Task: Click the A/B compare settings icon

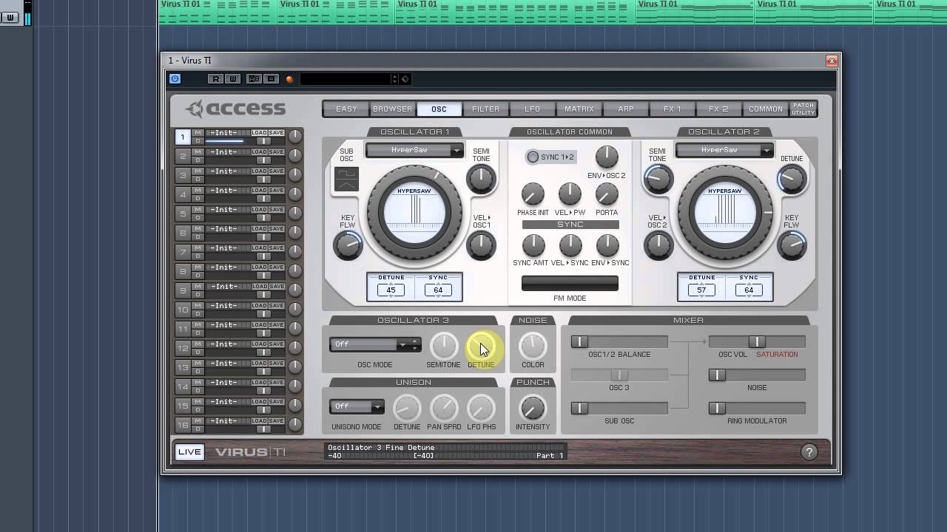Action: (253, 79)
